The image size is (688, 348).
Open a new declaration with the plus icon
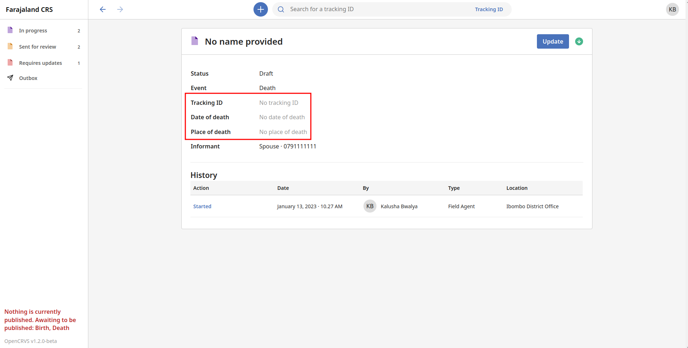260,9
